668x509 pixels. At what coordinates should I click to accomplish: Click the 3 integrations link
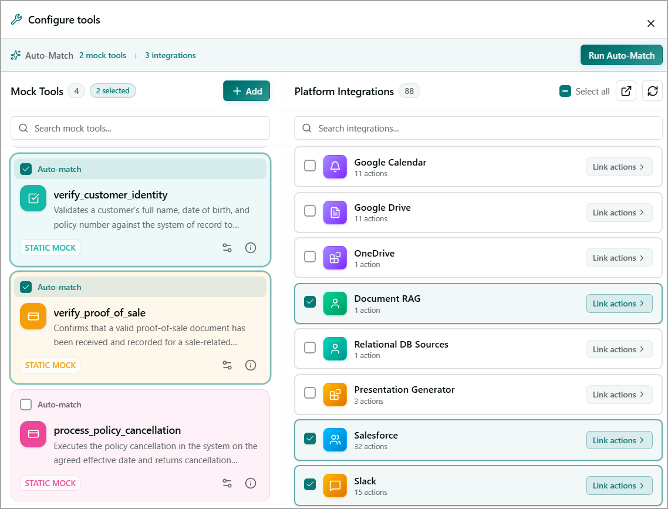[170, 55]
